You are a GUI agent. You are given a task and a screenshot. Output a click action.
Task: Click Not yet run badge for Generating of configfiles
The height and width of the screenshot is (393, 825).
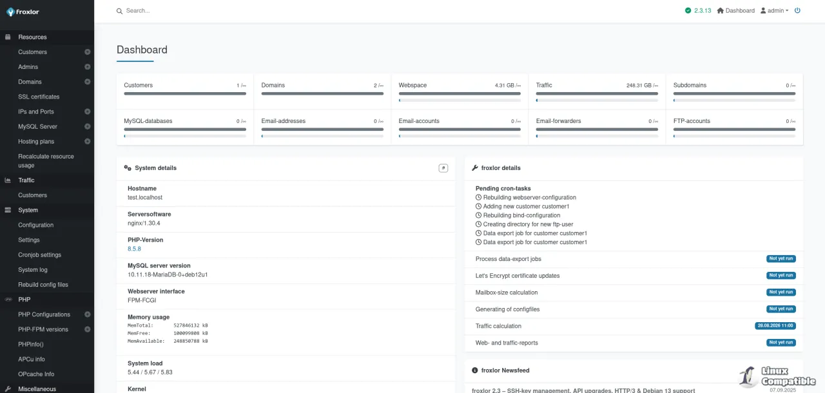(x=781, y=309)
